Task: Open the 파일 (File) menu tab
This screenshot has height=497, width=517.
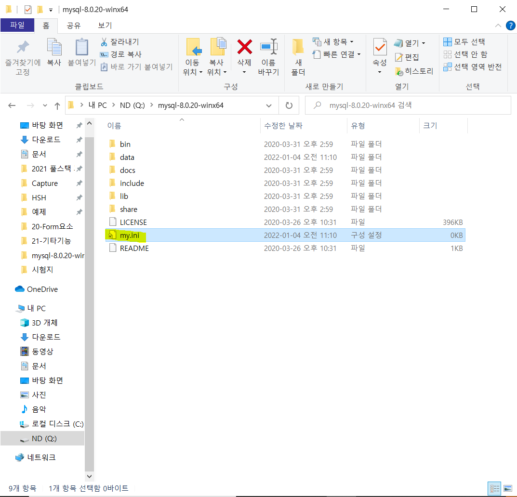Action: pyautogui.click(x=17, y=25)
